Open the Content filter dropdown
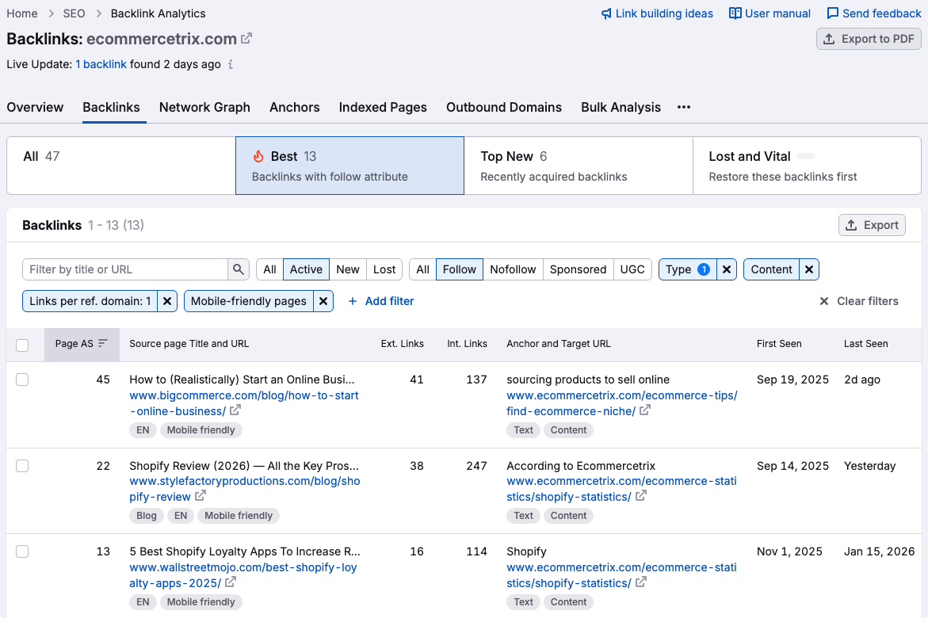928x618 pixels. (772, 269)
